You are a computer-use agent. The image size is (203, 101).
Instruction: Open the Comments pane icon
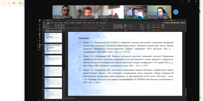coord(163,23)
